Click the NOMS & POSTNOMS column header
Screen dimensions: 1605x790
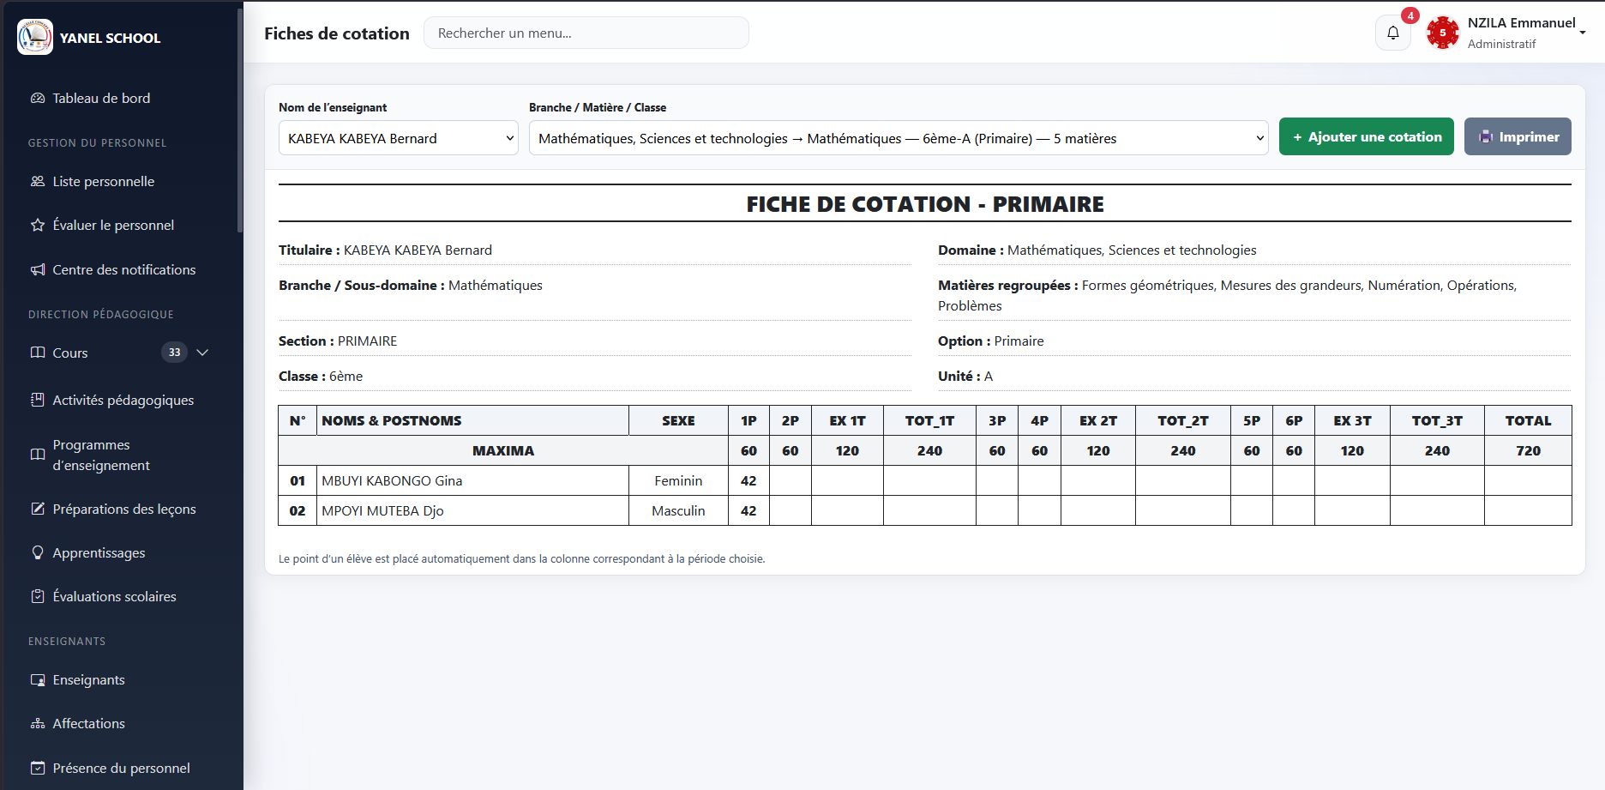click(472, 420)
